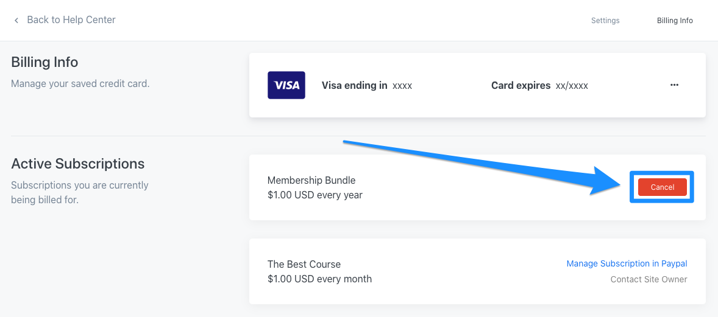Cancel the Membership Bundle subscription
The height and width of the screenshot is (317, 718).
662,187
